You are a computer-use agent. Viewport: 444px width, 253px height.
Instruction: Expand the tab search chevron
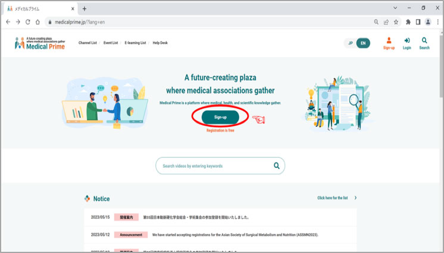[x=395, y=8]
